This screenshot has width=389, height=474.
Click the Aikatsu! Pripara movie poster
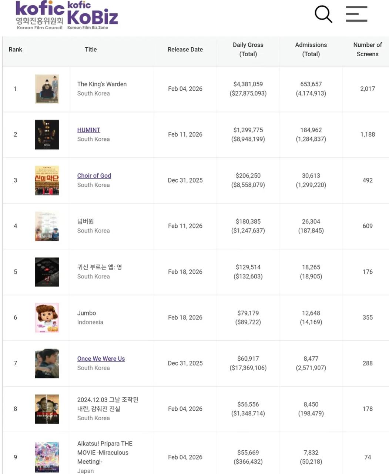pyautogui.click(x=47, y=457)
